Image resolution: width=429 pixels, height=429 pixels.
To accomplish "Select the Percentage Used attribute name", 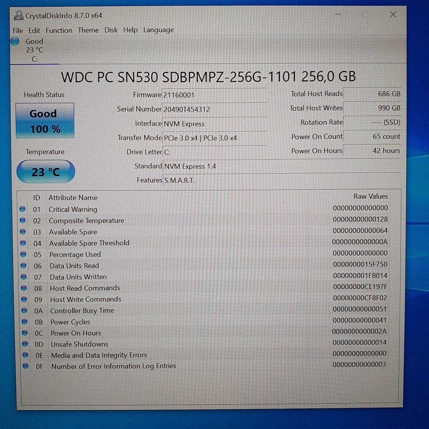I will [x=75, y=254].
